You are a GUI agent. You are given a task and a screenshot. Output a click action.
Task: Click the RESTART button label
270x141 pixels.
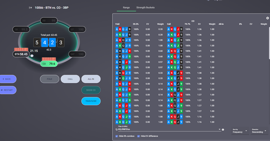pos(8,90)
